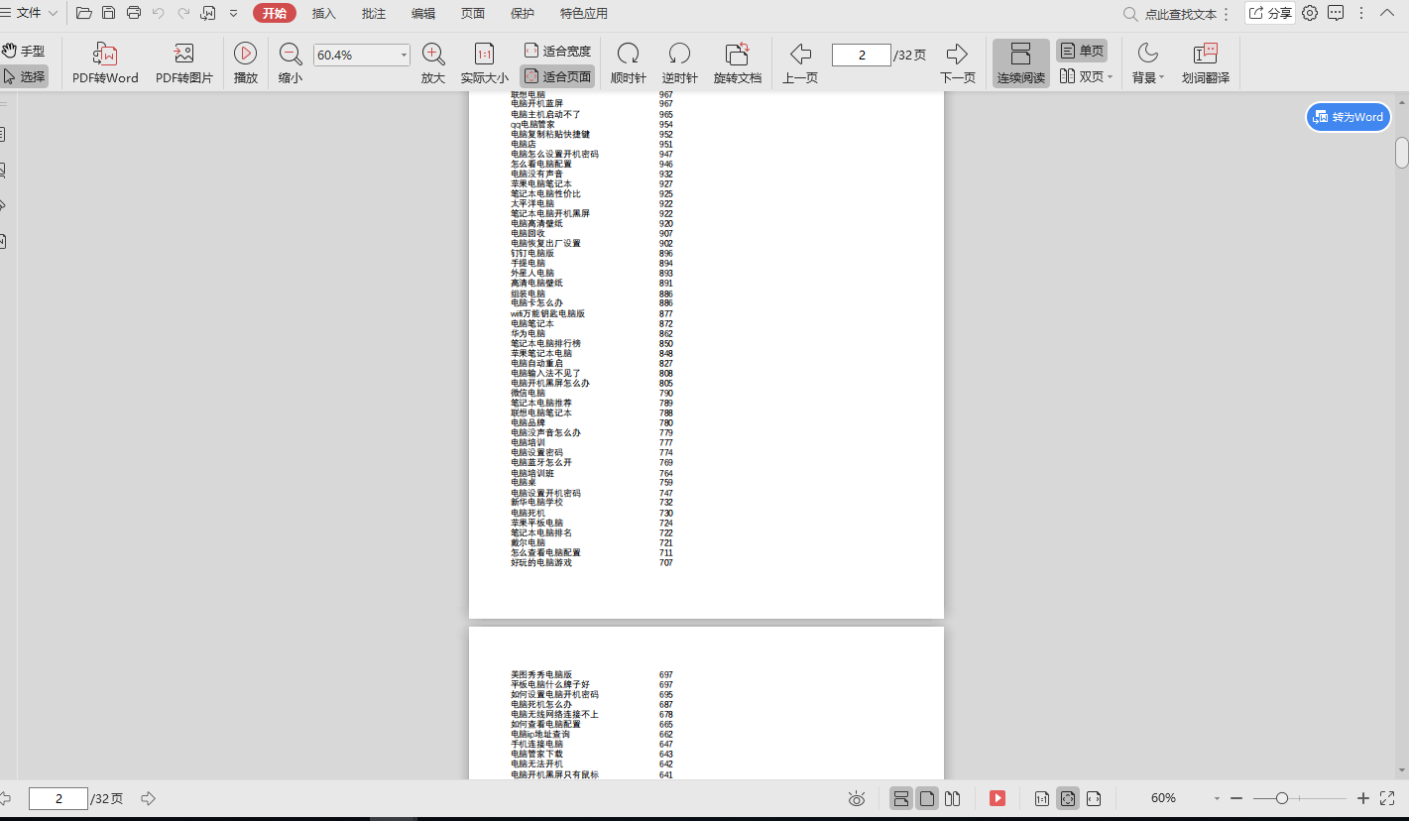Enable 单页 single page view
The height and width of the screenshot is (821, 1409).
[1081, 51]
